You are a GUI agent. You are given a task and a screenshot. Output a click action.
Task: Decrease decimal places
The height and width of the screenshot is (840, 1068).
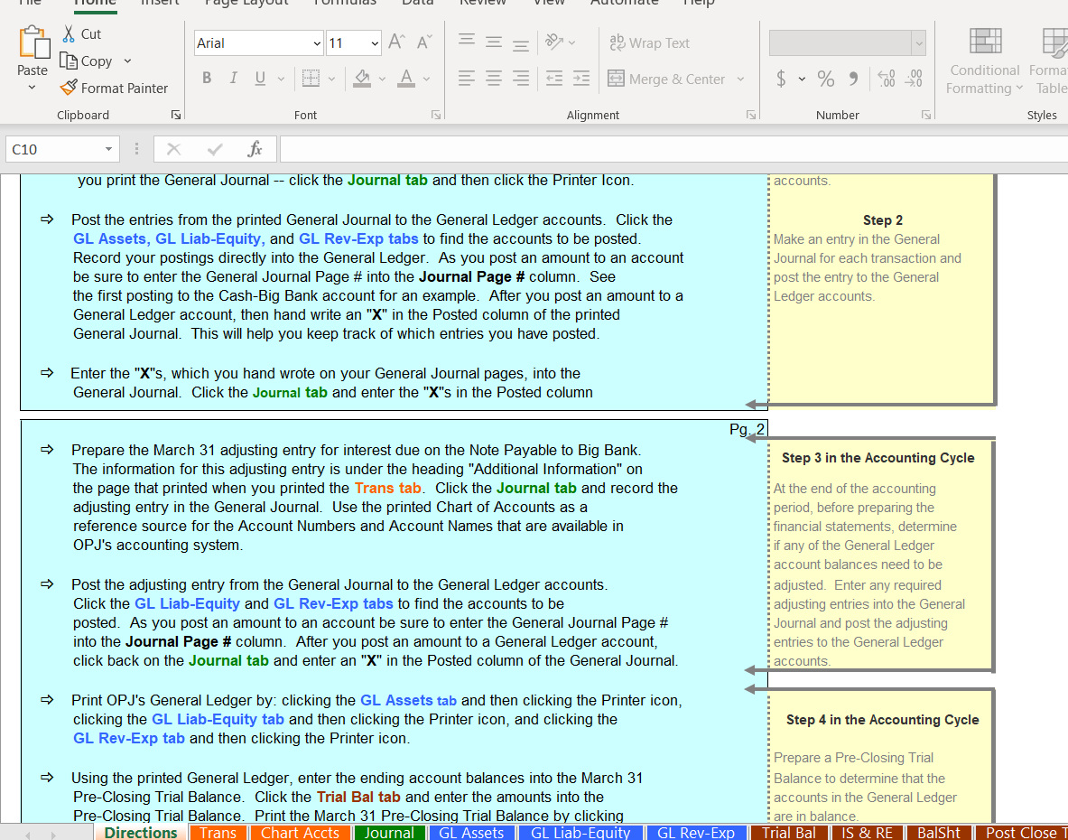[914, 79]
